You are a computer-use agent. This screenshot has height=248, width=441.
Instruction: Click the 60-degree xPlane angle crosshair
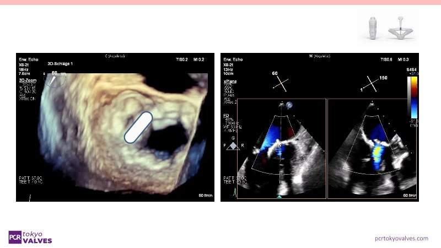281,83
